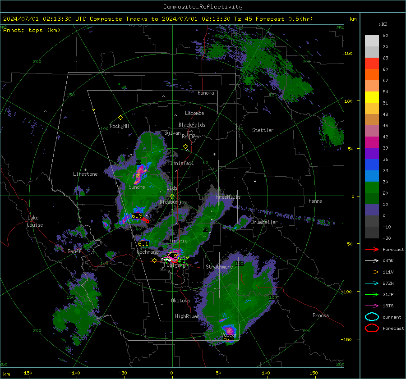Click the RockyMH label
This screenshot has height=379, width=406.
click(119, 126)
